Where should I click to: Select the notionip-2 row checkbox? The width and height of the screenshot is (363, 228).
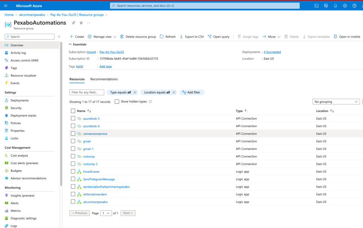coord(73,164)
